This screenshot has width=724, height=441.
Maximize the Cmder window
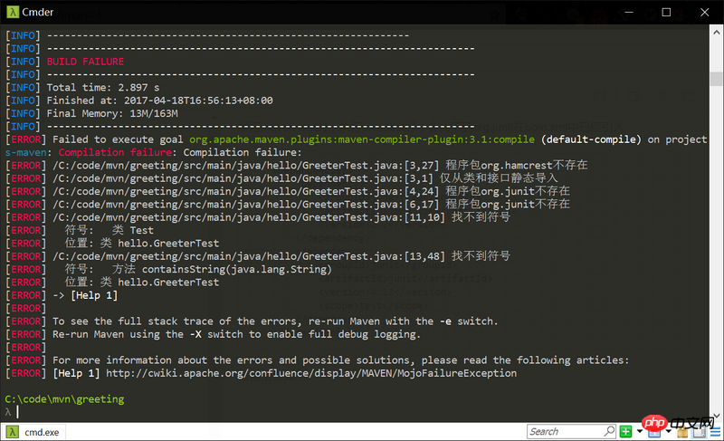tap(666, 12)
